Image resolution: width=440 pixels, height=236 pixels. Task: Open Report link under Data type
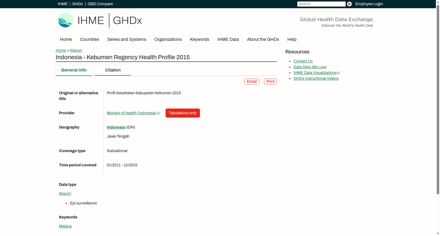65,194
